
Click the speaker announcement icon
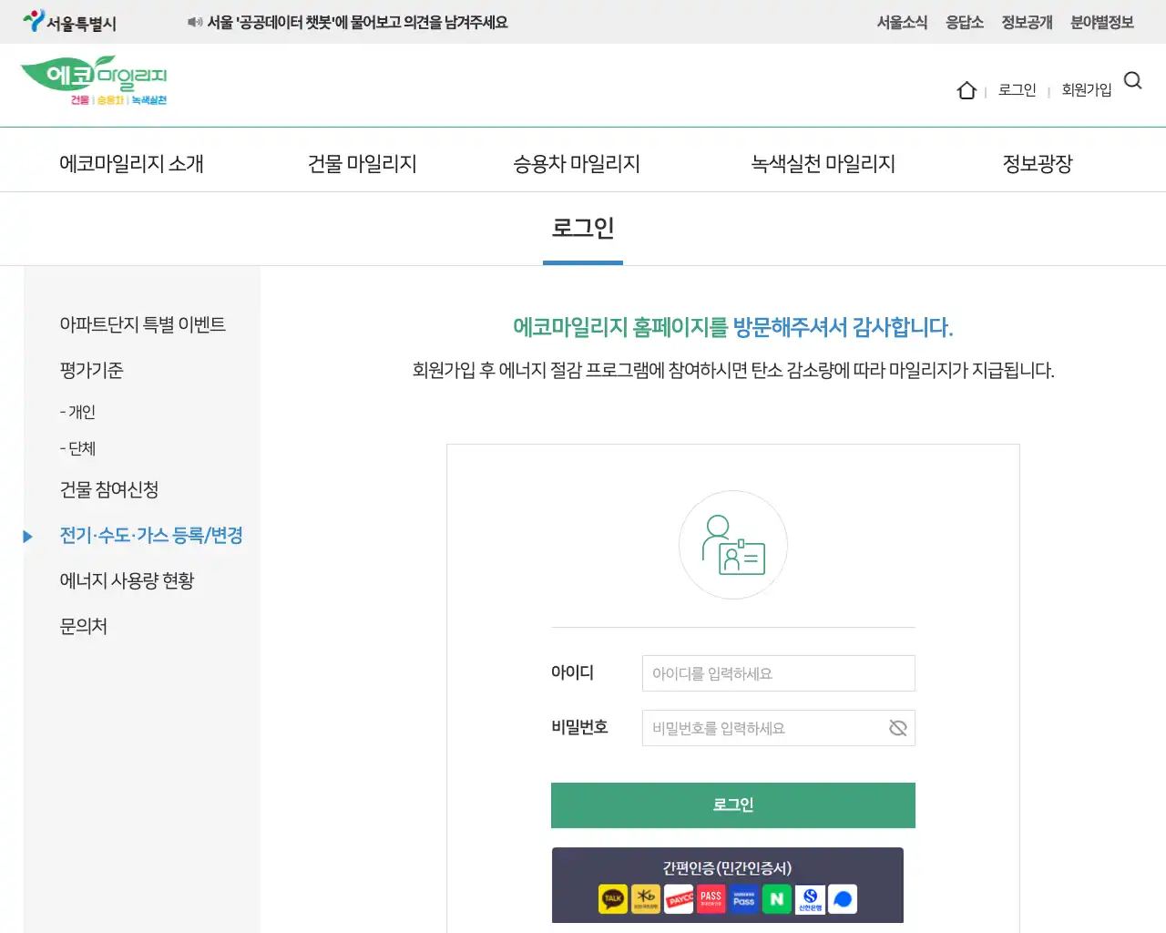(x=195, y=22)
